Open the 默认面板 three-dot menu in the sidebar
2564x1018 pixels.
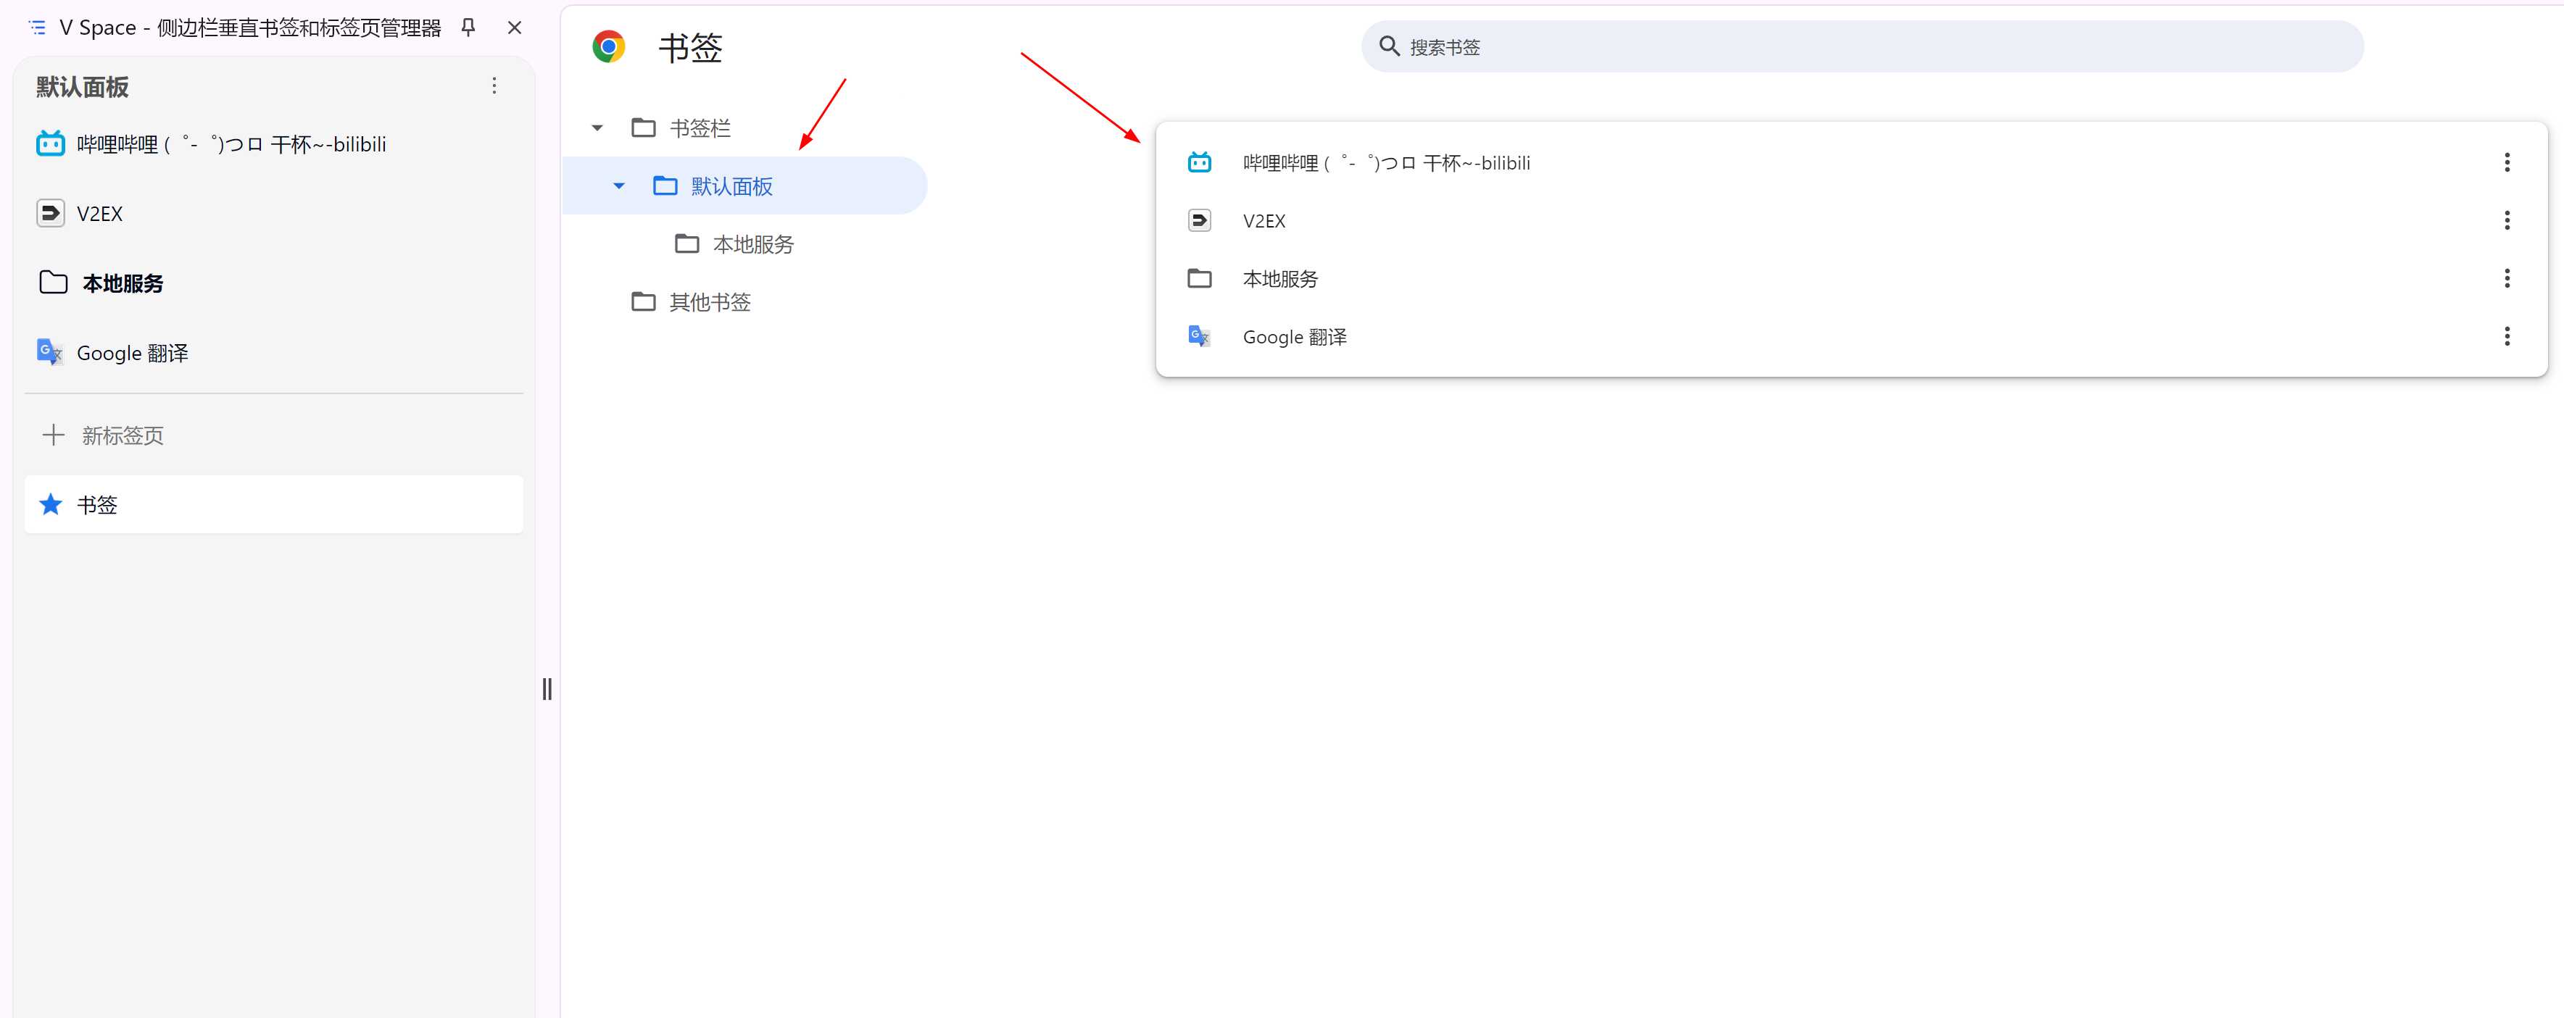[494, 86]
